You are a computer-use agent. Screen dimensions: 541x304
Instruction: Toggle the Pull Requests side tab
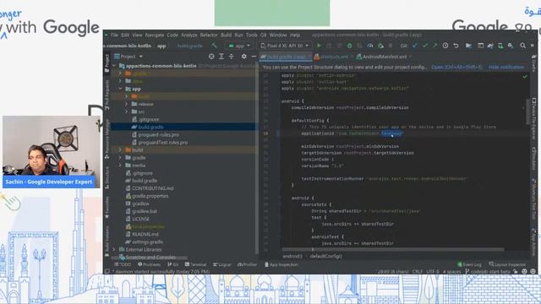point(107,95)
